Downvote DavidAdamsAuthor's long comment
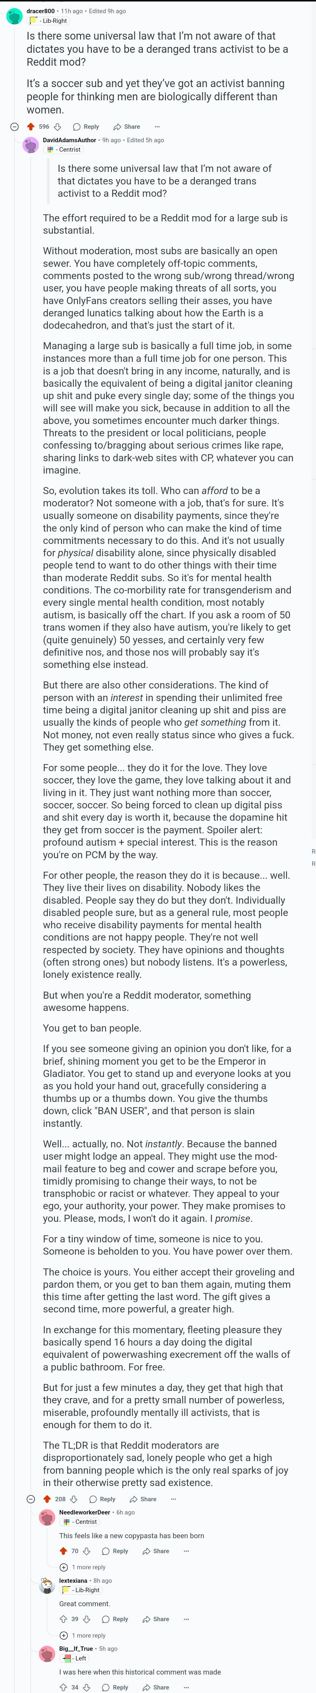316x1693 pixels. [74, 1499]
